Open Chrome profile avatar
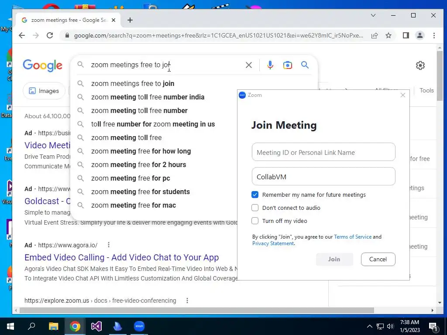This screenshot has height=335, width=447. [419, 35]
